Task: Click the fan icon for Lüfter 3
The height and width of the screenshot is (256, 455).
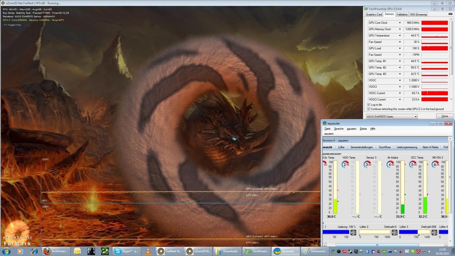Action: pos(434,232)
